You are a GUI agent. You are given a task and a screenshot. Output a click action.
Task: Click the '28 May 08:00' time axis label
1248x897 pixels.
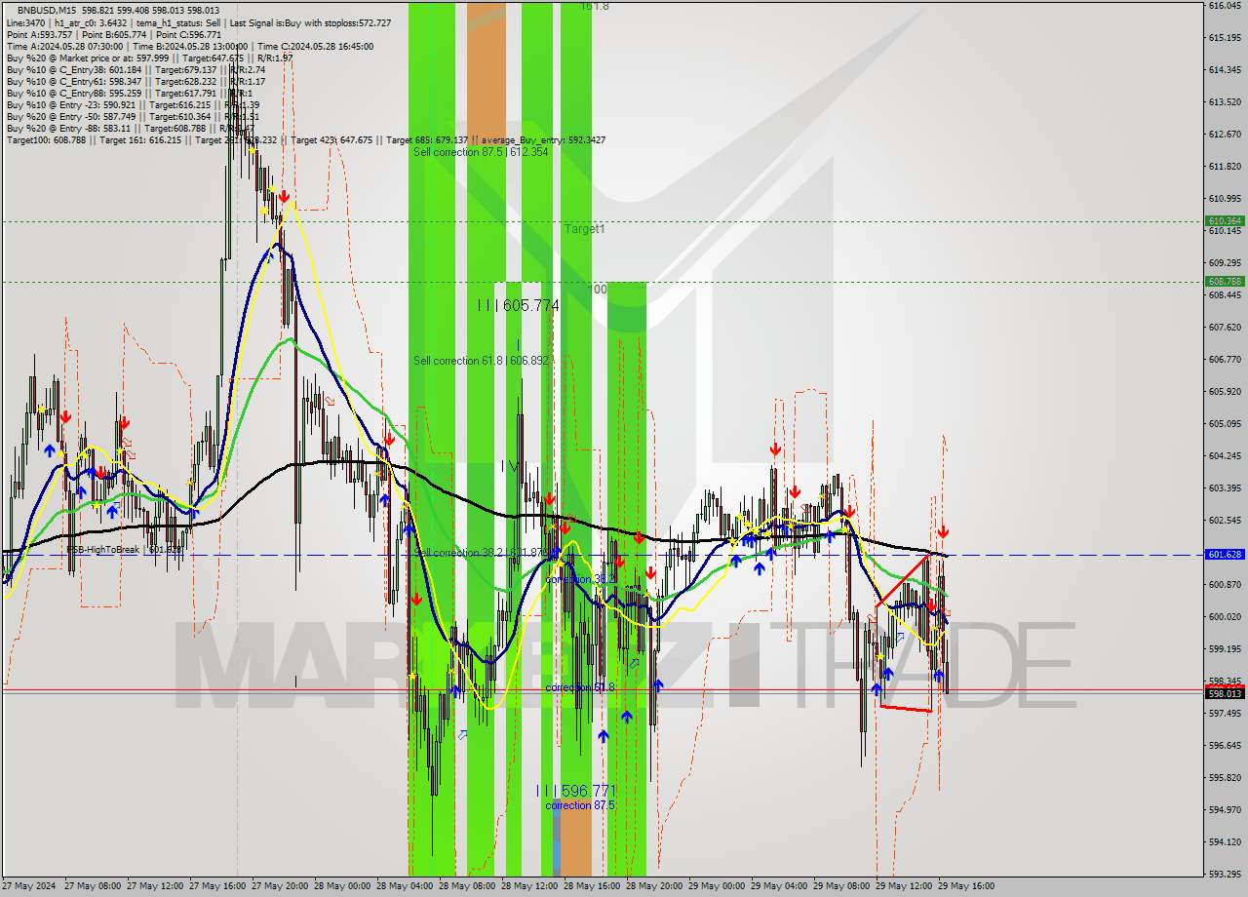pyautogui.click(x=467, y=886)
